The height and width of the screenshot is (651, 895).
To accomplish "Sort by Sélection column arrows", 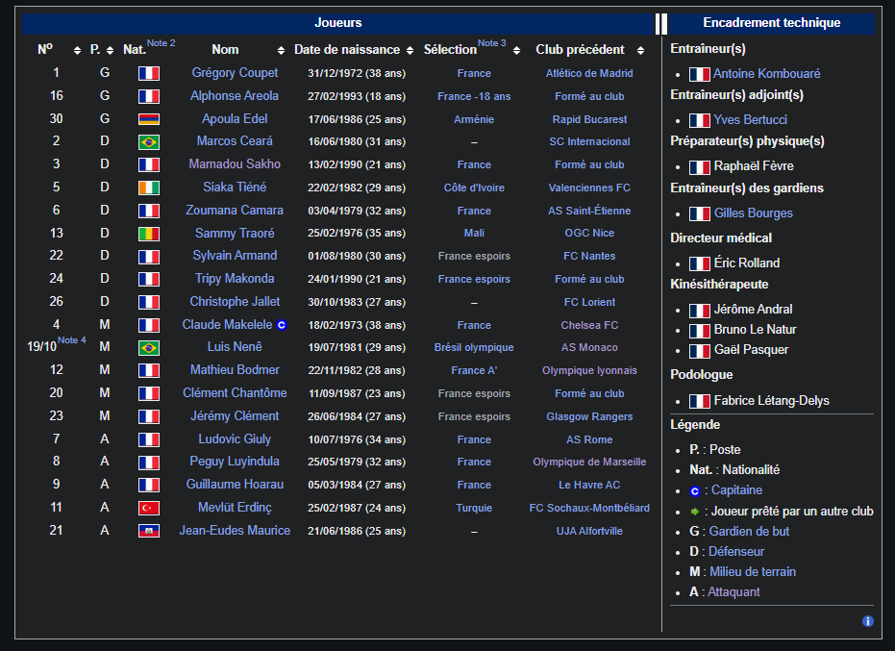I will 516,51.
